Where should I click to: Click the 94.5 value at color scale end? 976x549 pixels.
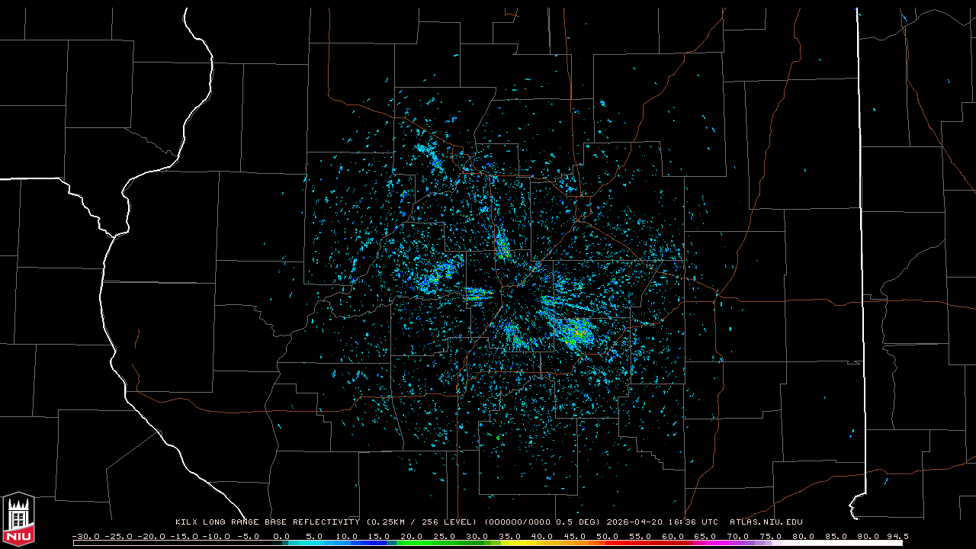click(897, 536)
